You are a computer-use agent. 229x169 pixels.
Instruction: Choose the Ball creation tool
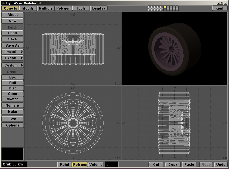13,83
